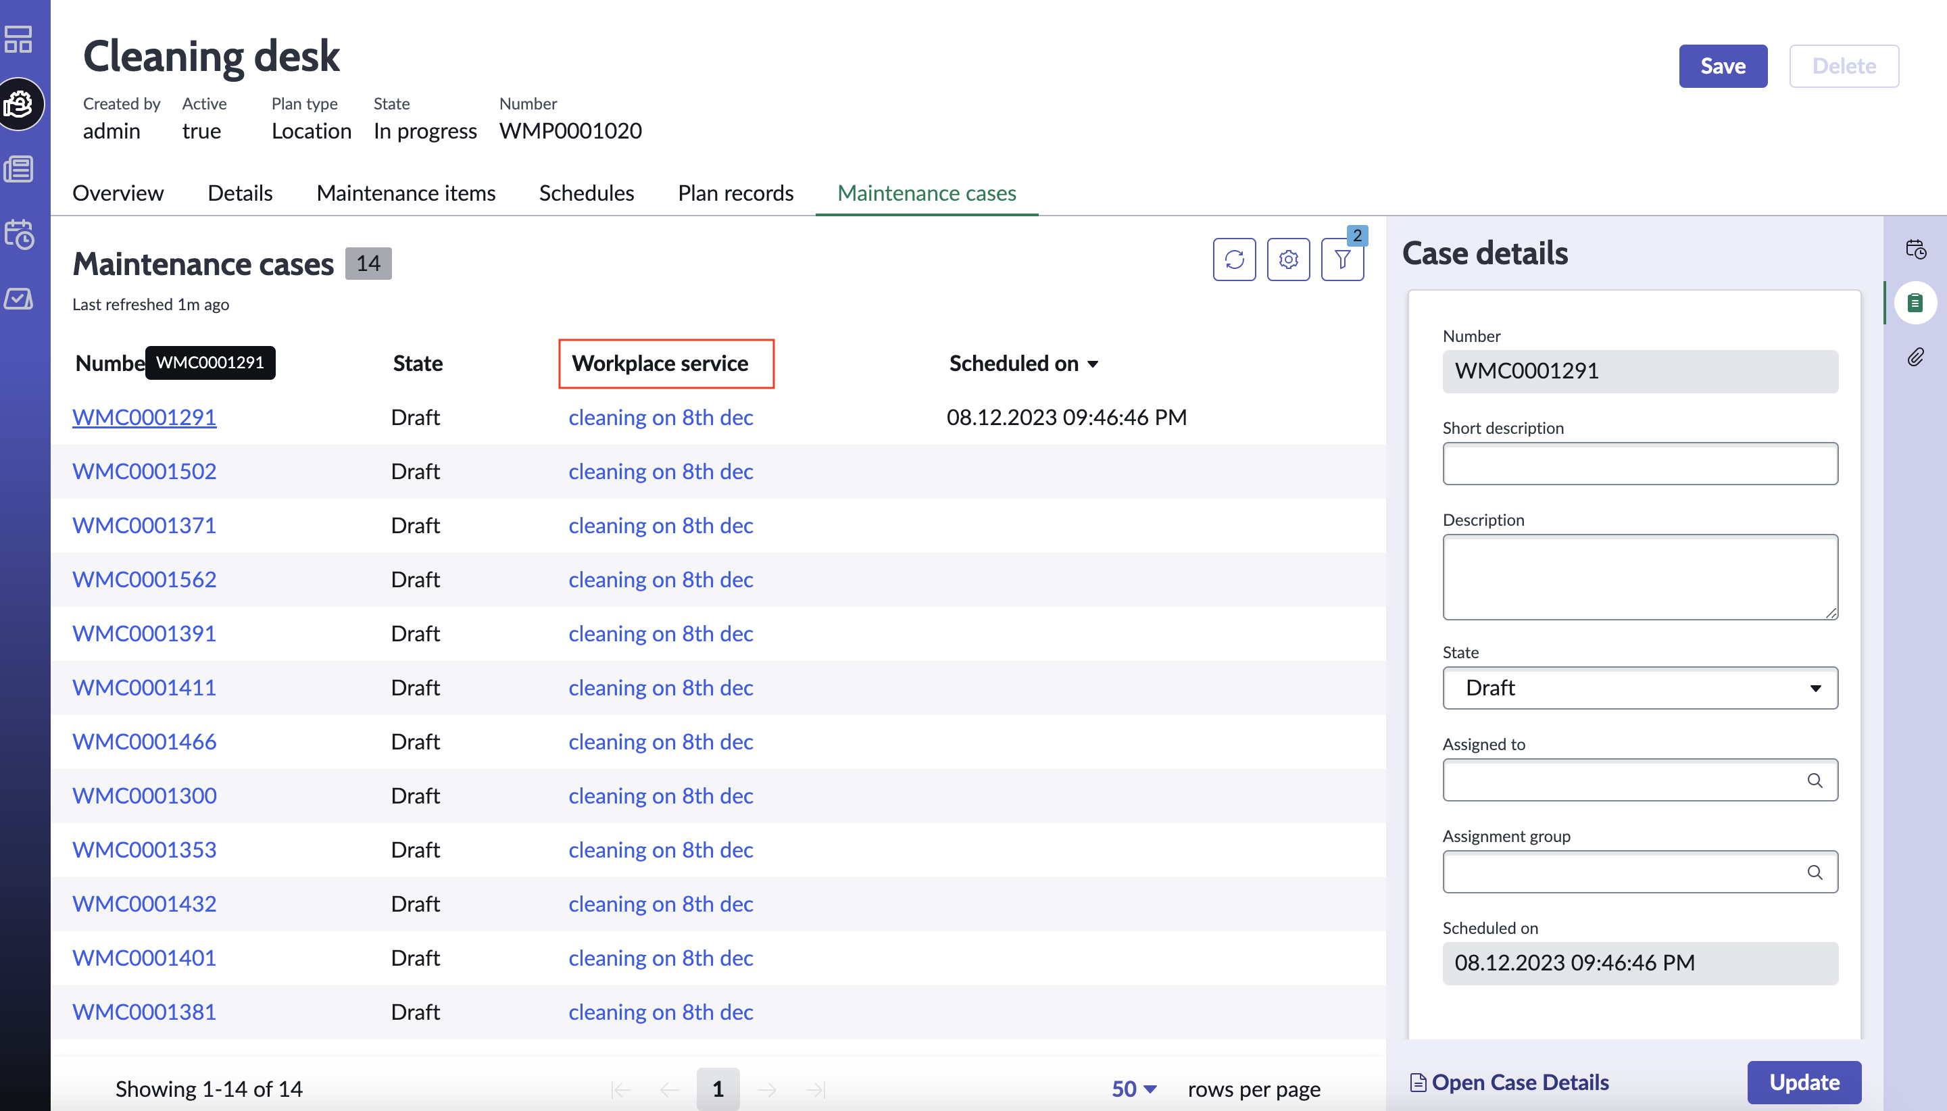Click the Assignment group lookup field
The image size is (1947, 1111).
coord(1640,872)
